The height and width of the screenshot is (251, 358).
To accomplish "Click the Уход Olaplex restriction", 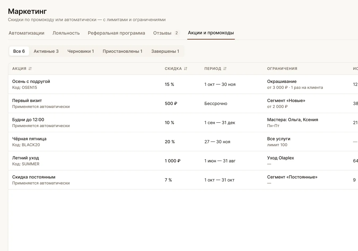I will 280,158.
